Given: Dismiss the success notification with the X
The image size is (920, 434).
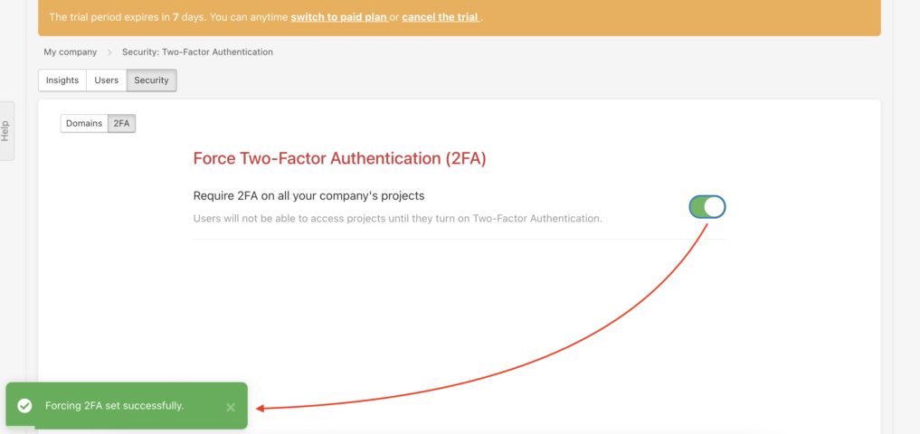Looking at the screenshot, I should (x=231, y=407).
